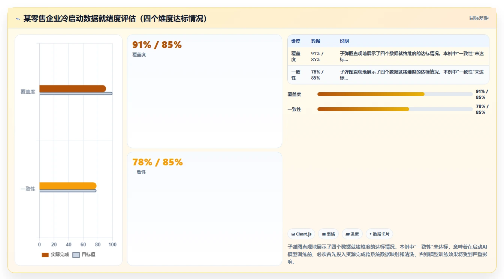Click the icon inside the 进度 chip
This screenshot has height=279, width=504.
tap(347, 234)
